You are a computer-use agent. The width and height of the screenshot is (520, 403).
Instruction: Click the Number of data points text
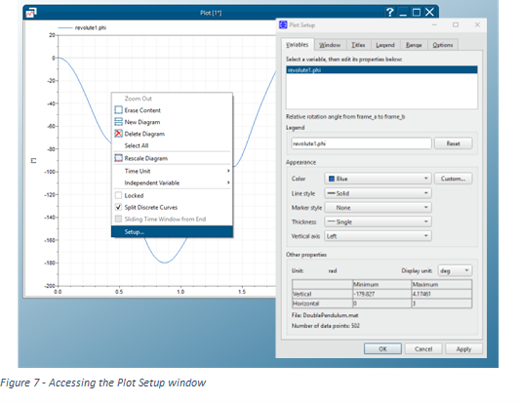[x=325, y=325]
